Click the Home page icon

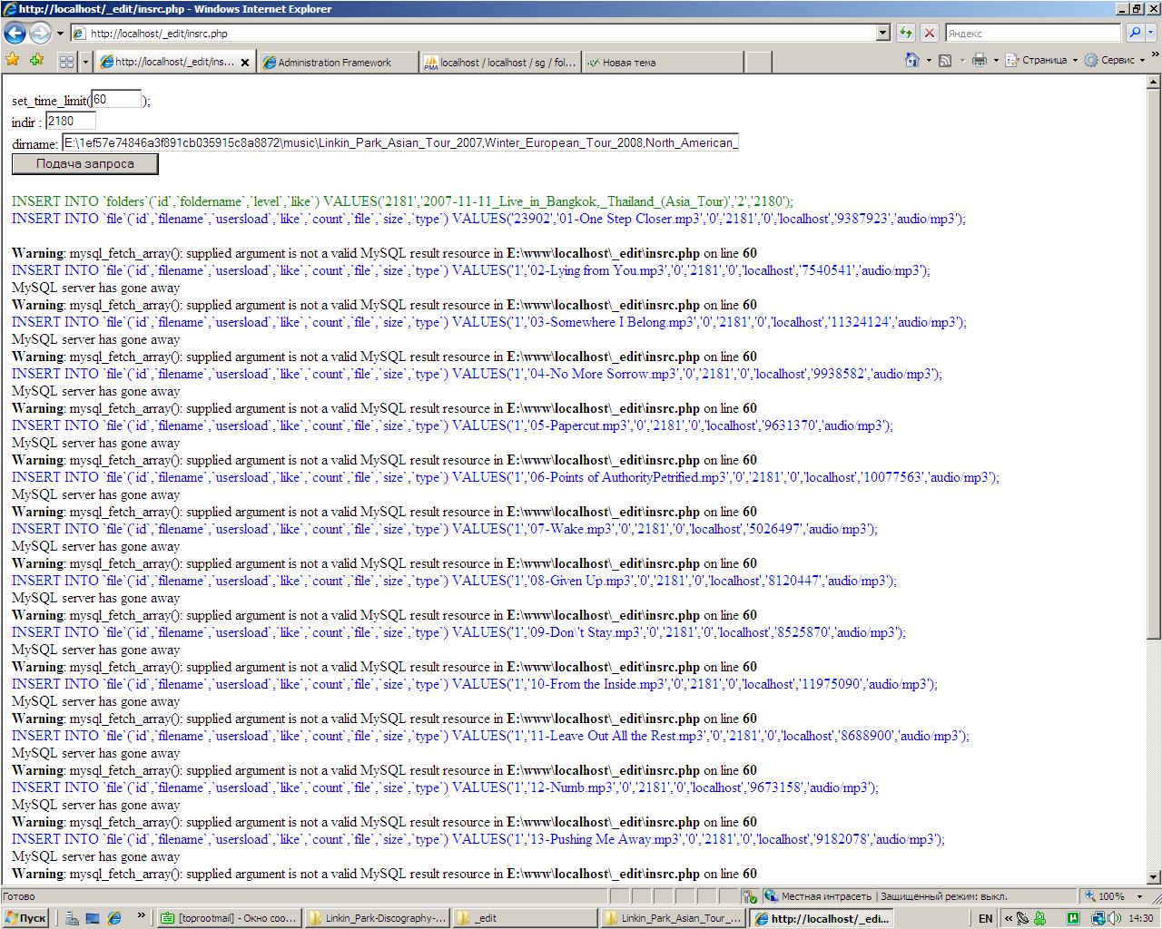click(x=911, y=60)
